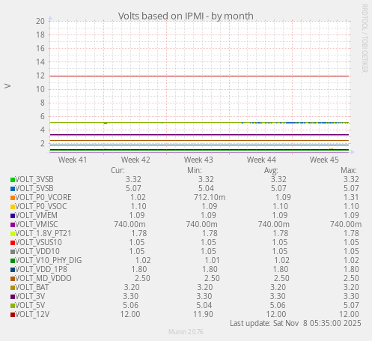
Task: Click the yellow VOLT_P0_VSOC legend swatch
Action: point(13,207)
